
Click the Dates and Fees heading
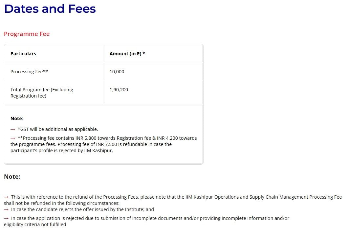pyautogui.click(x=50, y=9)
